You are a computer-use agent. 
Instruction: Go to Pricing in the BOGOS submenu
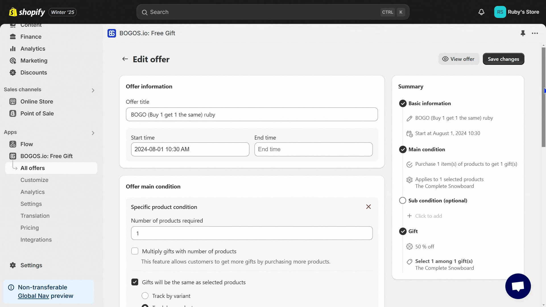[30, 228]
